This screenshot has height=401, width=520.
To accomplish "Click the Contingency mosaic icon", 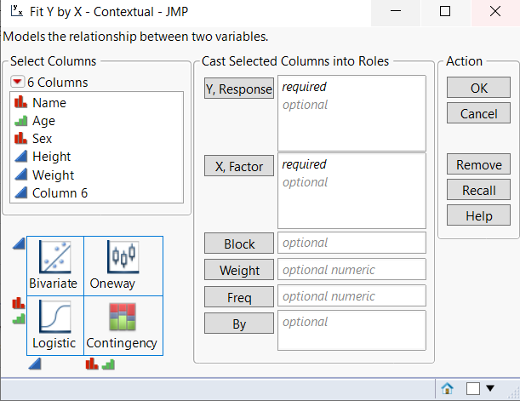I will click(x=123, y=317).
